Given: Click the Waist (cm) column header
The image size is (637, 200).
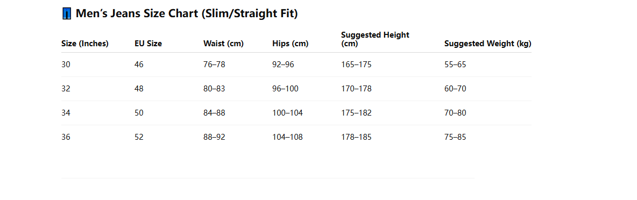Looking at the screenshot, I should coord(223,44).
